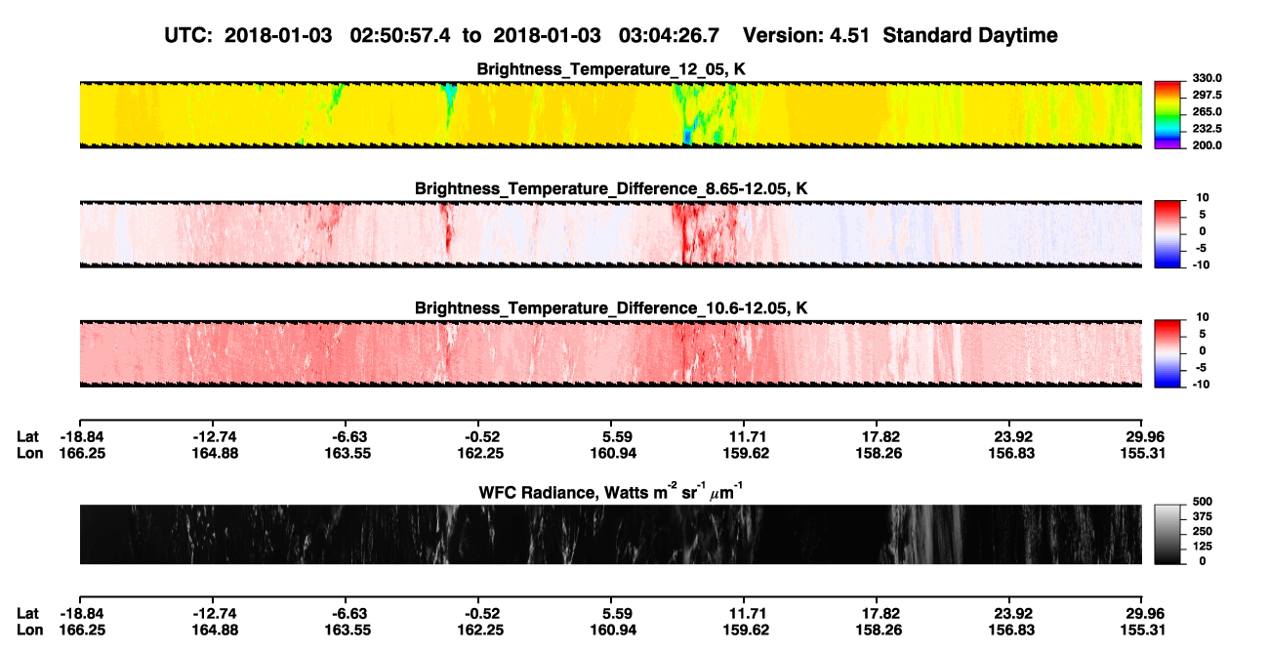Click longitude 166.25 under the WFC Radiance panel

pyautogui.click(x=82, y=630)
